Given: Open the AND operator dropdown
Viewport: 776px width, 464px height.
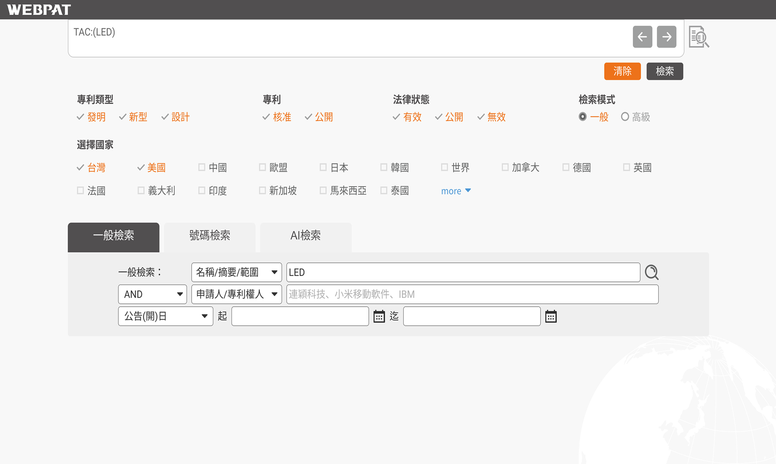Looking at the screenshot, I should pyautogui.click(x=152, y=294).
